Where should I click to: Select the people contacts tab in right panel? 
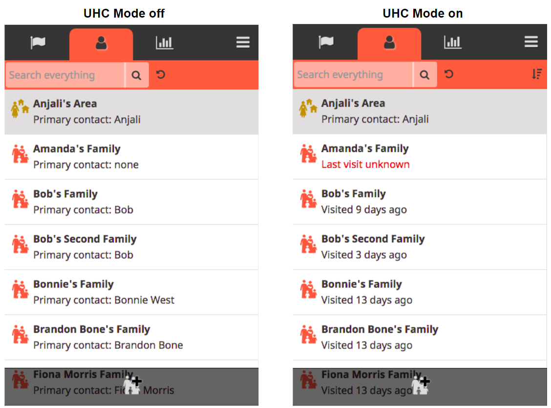pos(389,43)
